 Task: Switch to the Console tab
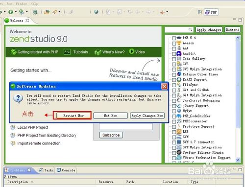(66, 170)
